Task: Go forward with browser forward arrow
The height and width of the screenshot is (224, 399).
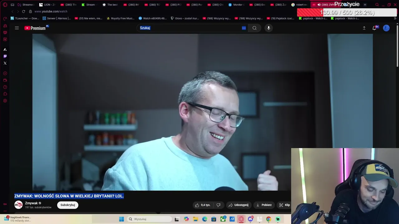Action: click(18, 12)
